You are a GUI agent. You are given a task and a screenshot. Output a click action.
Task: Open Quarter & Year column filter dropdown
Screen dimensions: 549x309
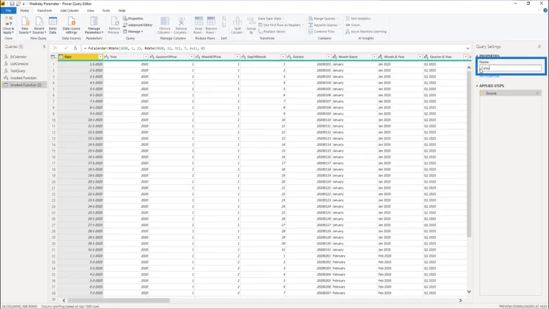tap(466, 57)
